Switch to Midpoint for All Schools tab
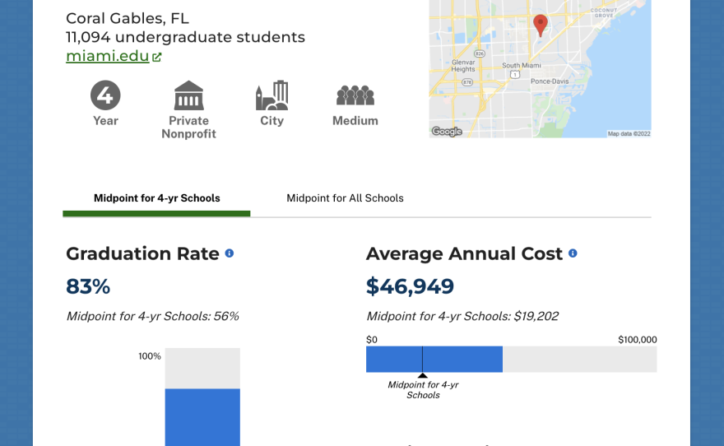Image resolution: width=724 pixels, height=446 pixels. pos(345,198)
